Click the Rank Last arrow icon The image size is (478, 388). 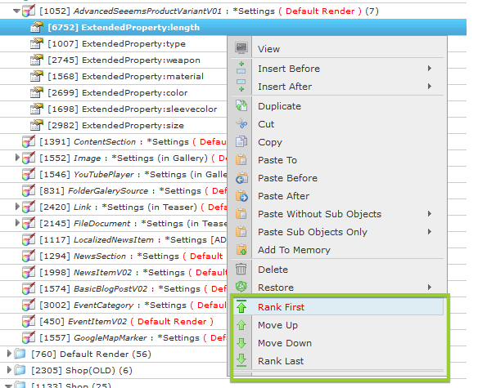[x=241, y=360]
